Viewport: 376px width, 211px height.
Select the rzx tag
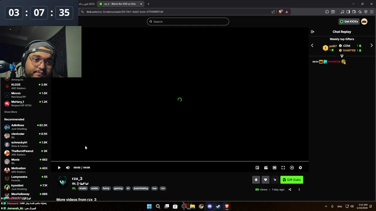click(163, 188)
